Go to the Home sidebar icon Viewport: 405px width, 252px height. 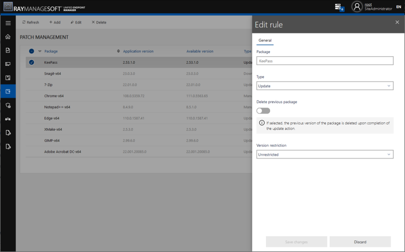tap(8, 37)
